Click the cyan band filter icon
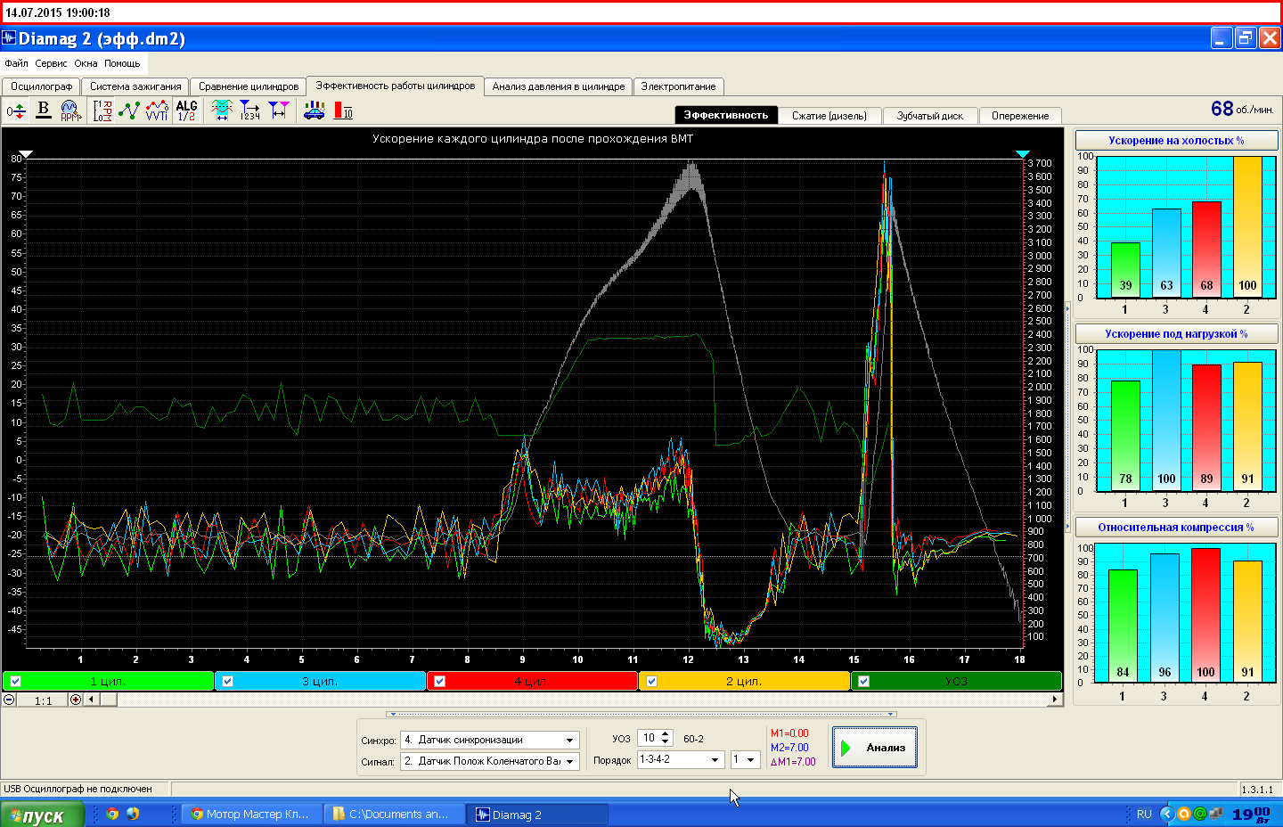This screenshot has height=827, width=1283. [x=222, y=111]
